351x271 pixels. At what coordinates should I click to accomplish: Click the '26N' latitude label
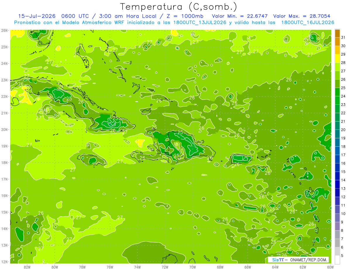pos(4,30)
